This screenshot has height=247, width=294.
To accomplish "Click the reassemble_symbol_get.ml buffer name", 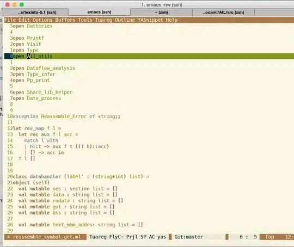I will (47, 237).
